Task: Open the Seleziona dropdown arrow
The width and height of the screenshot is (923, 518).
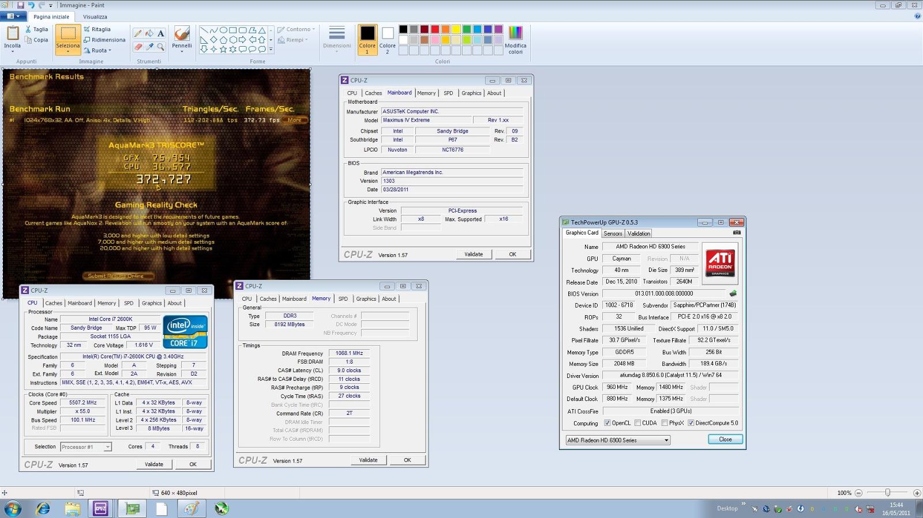Action: pyautogui.click(x=68, y=51)
